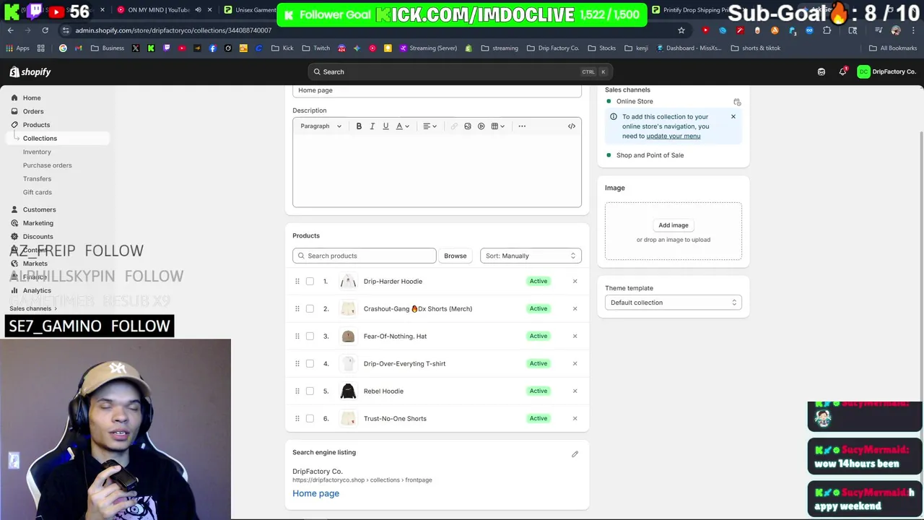Image resolution: width=924 pixels, height=520 pixels.
Task: Grab drag handle for Trust-No-One Shorts
Action: [297, 419]
